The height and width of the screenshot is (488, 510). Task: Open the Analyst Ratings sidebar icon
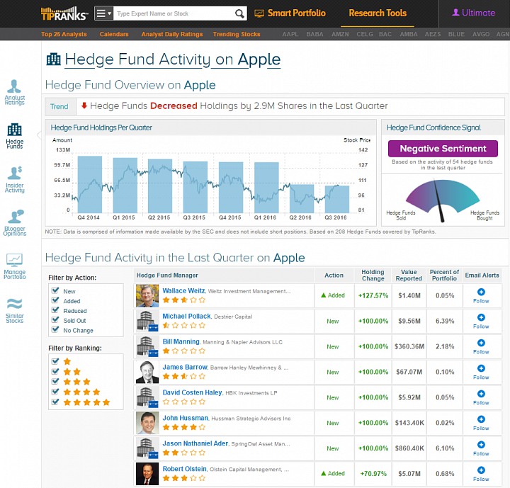pyautogui.click(x=14, y=92)
